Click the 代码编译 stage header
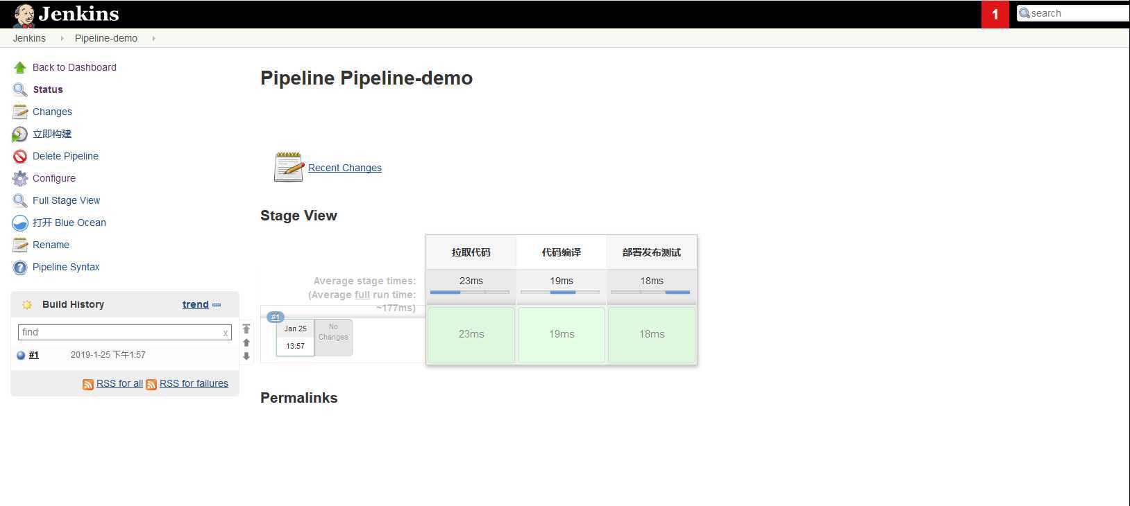 [562, 252]
